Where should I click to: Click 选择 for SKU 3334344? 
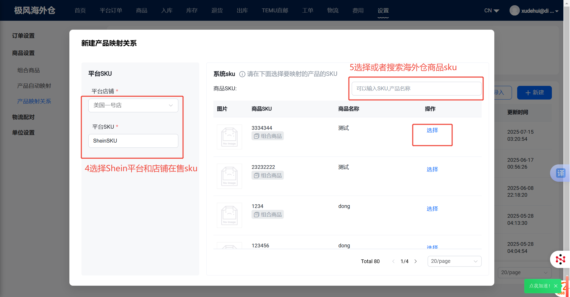coord(432,130)
